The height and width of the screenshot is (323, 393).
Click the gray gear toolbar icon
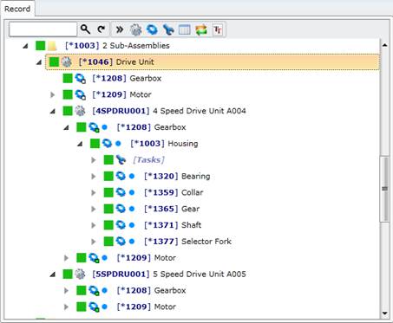pyautogui.click(x=135, y=29)
